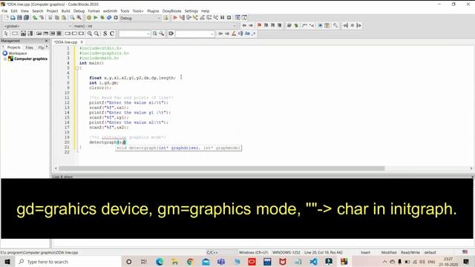The width and height of the screenshot is (475, 267).
Task: Click the Undo toolbar icon
Action: (35, 18)
